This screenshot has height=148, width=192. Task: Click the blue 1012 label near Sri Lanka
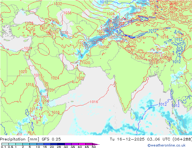[163, 104]
